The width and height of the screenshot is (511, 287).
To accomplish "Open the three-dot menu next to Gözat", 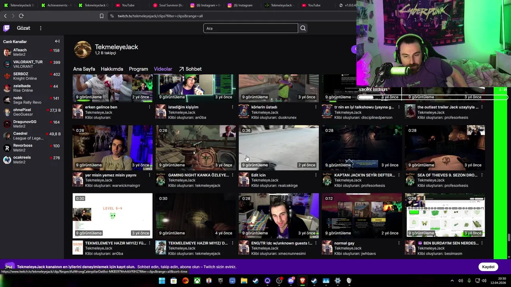I will coord(40,28).
